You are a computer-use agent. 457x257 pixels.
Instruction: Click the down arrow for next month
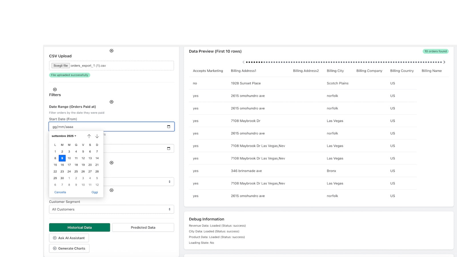pyautogui.click(x=97, y=136)
